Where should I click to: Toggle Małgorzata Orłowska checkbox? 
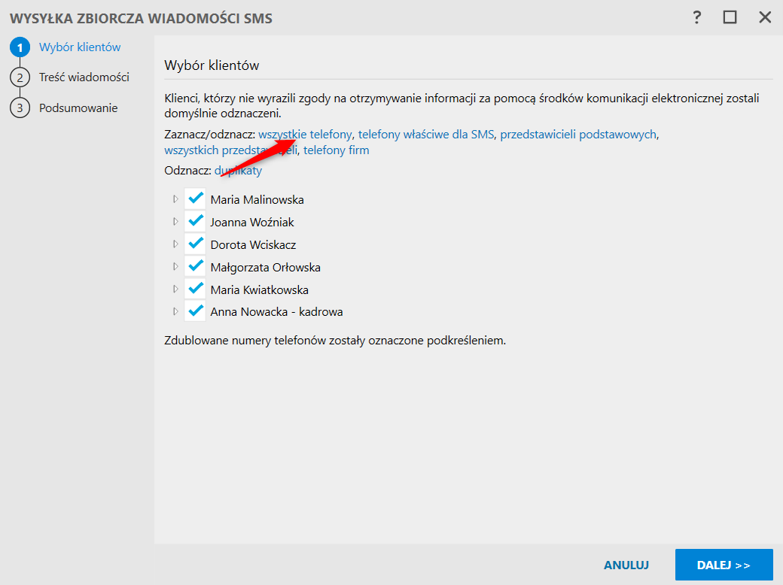point(196,267)
